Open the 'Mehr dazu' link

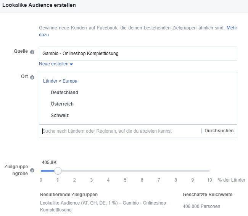coord(232,28)
